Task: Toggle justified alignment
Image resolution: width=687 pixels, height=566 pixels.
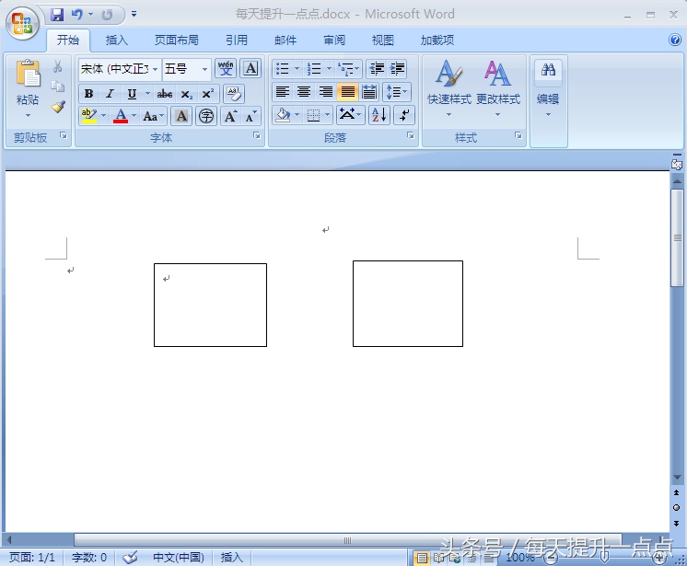Action: click(347, 92)
